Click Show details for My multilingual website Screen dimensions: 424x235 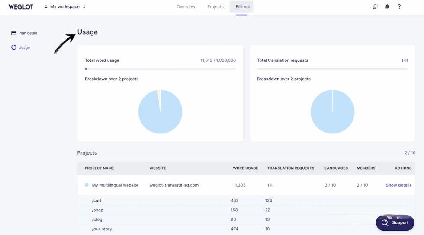398,185
